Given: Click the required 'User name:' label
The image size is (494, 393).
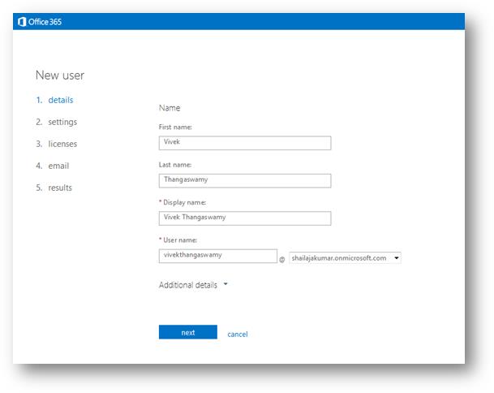Looking at the screenshot, I should point(179,240).
